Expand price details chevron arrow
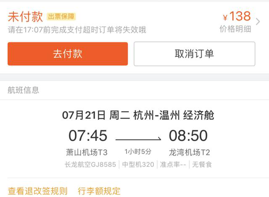 click(x=258, y=21)
